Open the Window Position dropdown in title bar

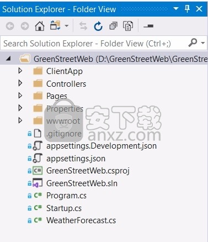point(176,8)
